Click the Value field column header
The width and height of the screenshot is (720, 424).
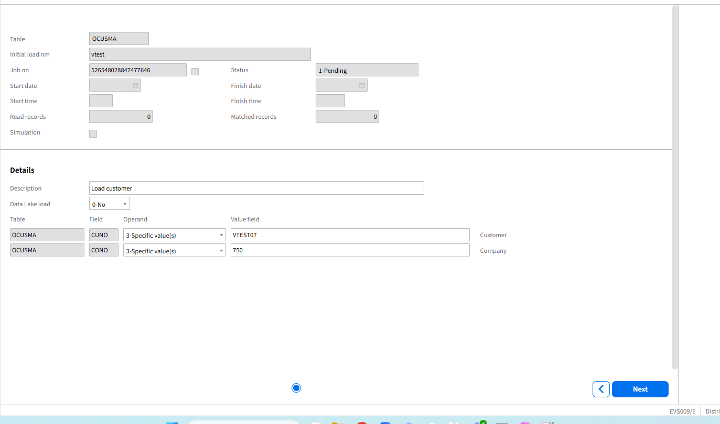[245, 219]
